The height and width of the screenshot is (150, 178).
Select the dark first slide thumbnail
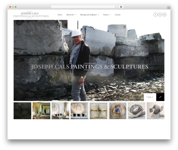pos(22,111)
